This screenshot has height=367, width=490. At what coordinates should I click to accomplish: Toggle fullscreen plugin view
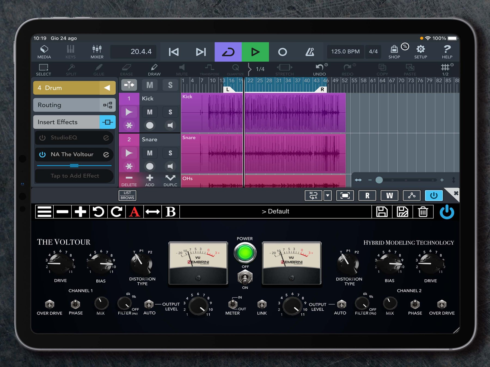click(x=345, y=196)
